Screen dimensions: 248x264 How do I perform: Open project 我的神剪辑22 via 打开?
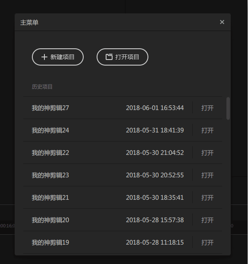click(207, 153)
